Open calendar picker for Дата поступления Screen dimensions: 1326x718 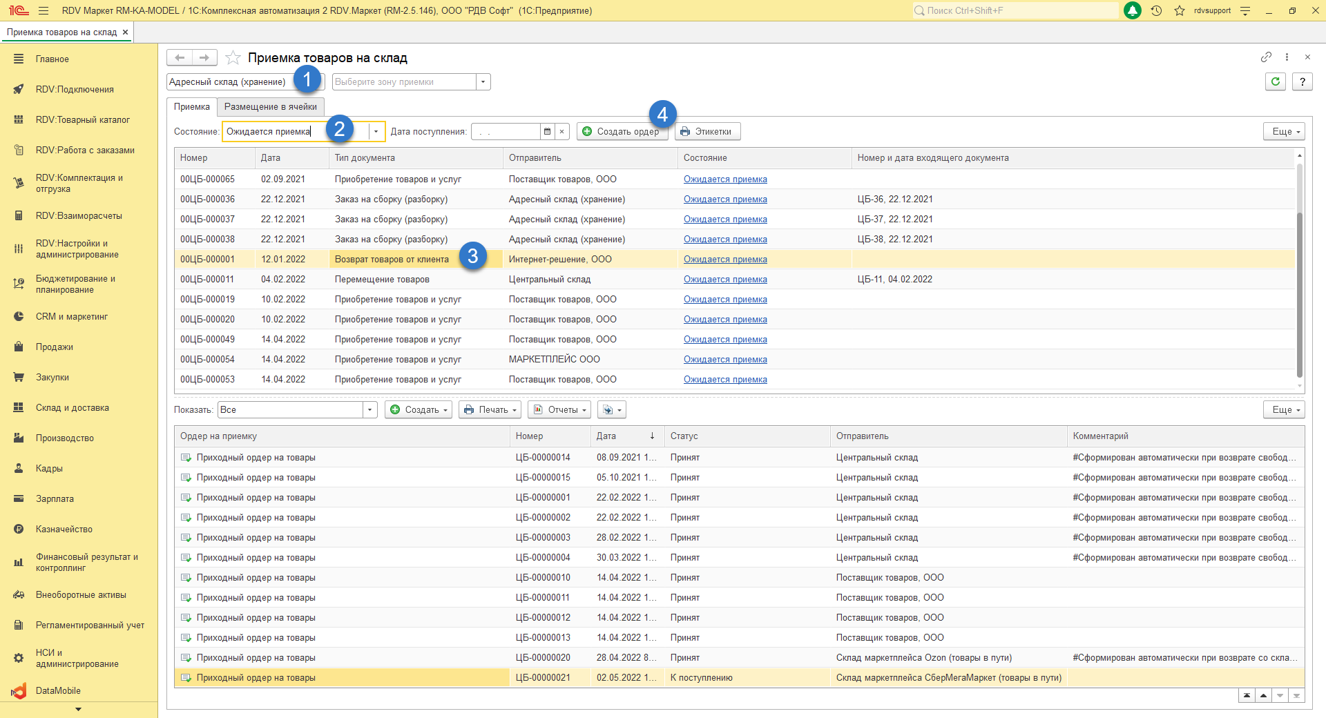click(547, 131)
